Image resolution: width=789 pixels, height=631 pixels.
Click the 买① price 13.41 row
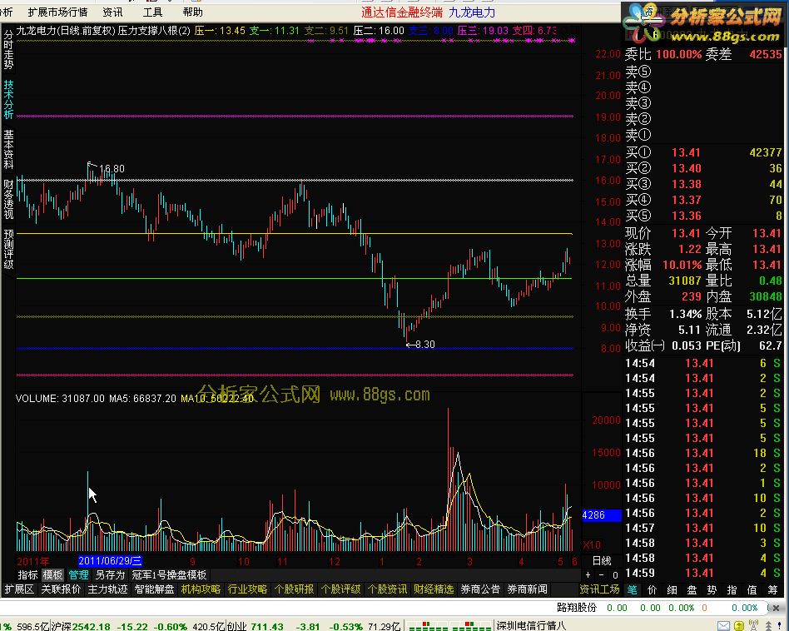[703, 152]
